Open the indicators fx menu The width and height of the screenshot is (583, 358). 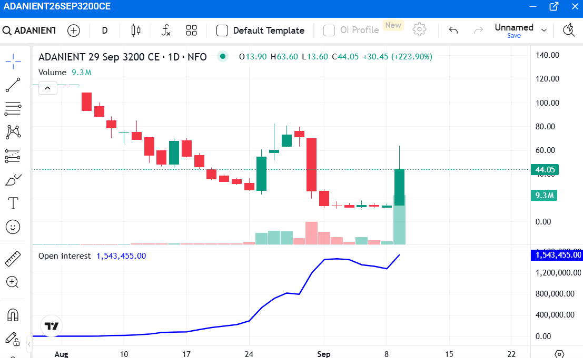tap(166, 30)
